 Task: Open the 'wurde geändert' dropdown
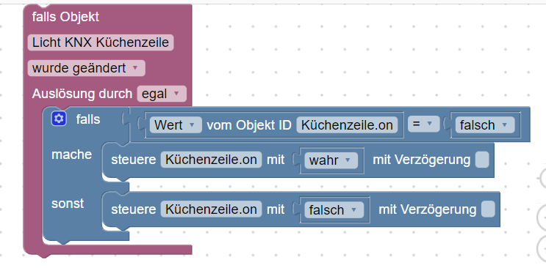pos(87,68)
